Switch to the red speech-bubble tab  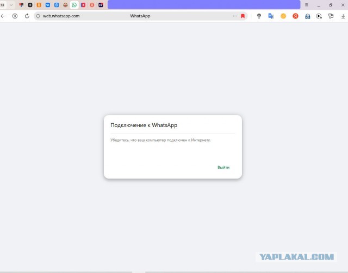click(21, 5)
